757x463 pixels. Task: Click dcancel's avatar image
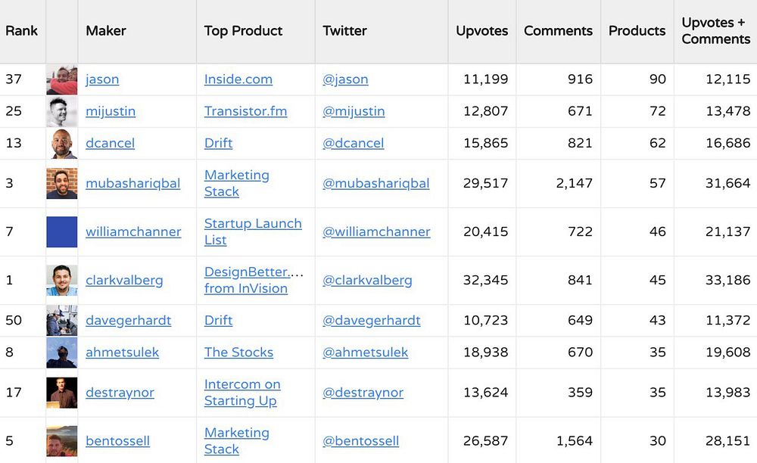[x=61, y=143]
